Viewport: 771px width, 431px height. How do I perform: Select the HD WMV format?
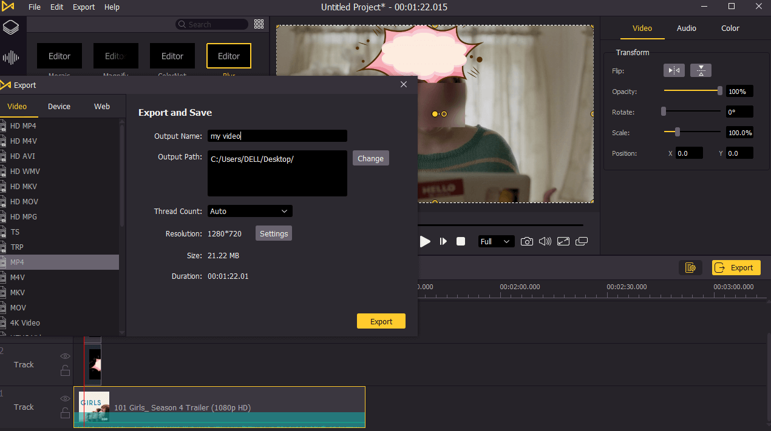59,171
